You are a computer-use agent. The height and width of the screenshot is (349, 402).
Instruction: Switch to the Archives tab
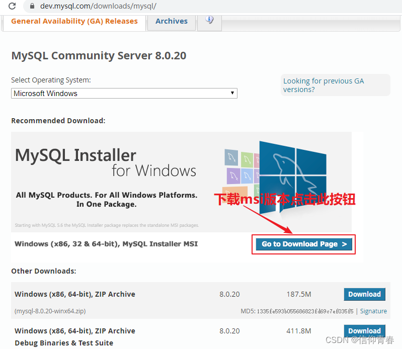click(x=172, y=21)
